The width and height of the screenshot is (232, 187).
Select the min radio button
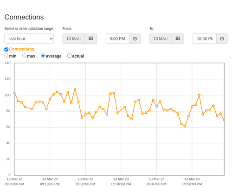pos(6,56)
